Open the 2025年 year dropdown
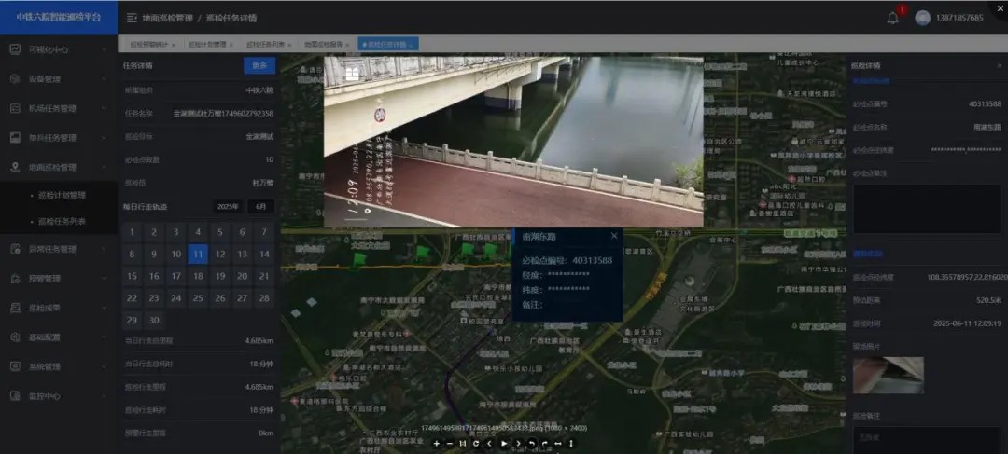The image size is (1008, 454). click(229, 207)
